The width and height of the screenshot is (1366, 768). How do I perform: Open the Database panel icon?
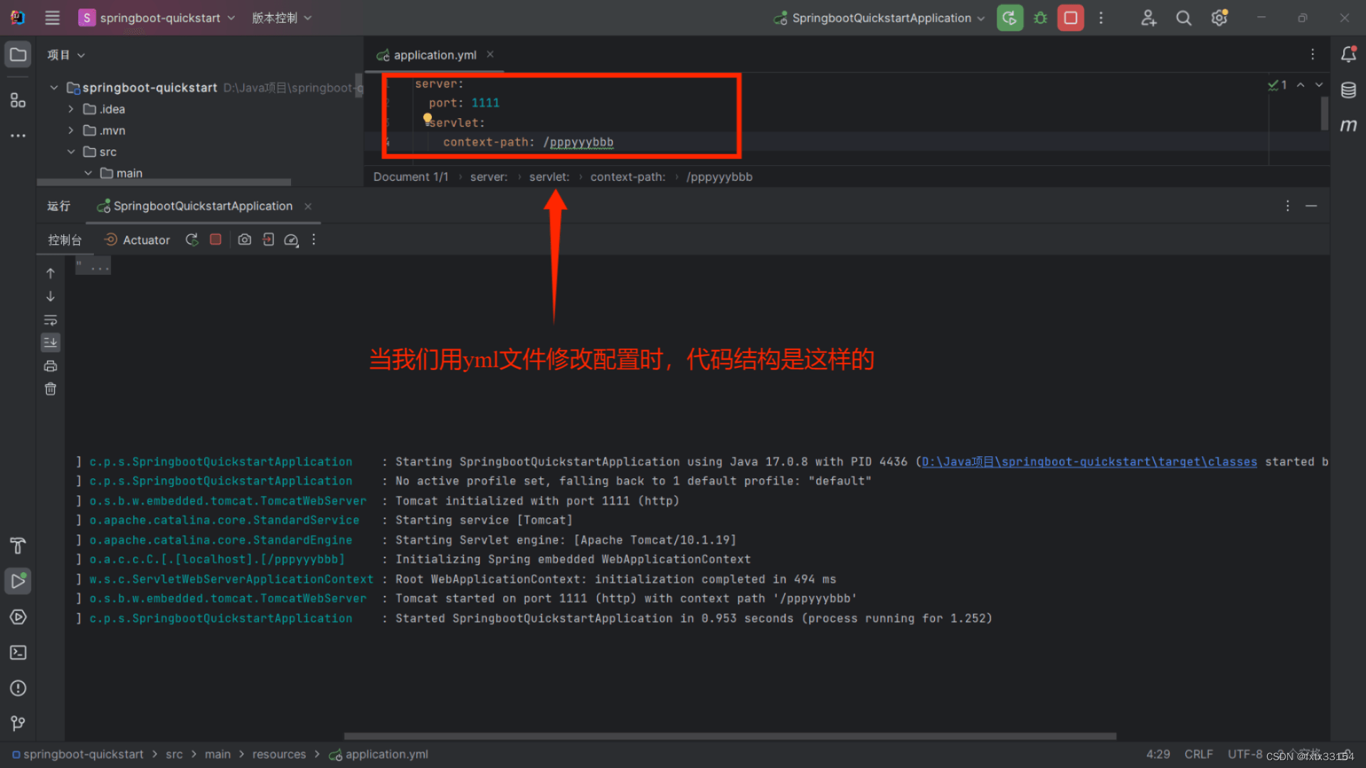1350,90
